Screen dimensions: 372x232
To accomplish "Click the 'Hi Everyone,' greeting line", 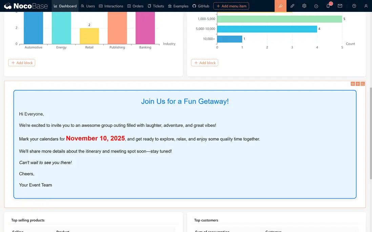I will 32,114.
